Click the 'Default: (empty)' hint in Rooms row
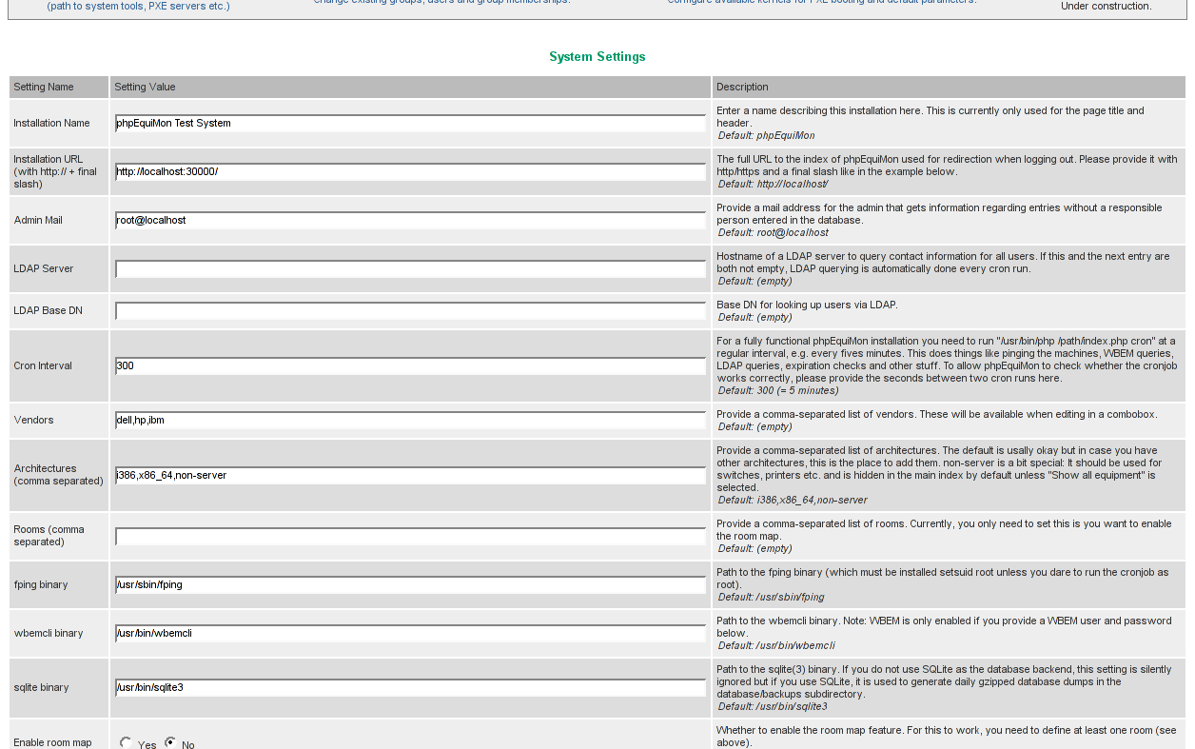Viewport: 1195px width, 749px height. coord(754,548)
